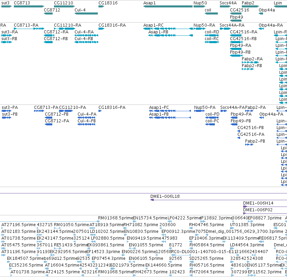
Task: Open the coil-PC protein label
Action: 212,121
